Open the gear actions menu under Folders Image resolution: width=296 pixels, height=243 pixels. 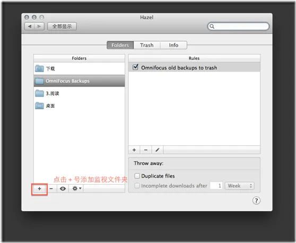77,189
